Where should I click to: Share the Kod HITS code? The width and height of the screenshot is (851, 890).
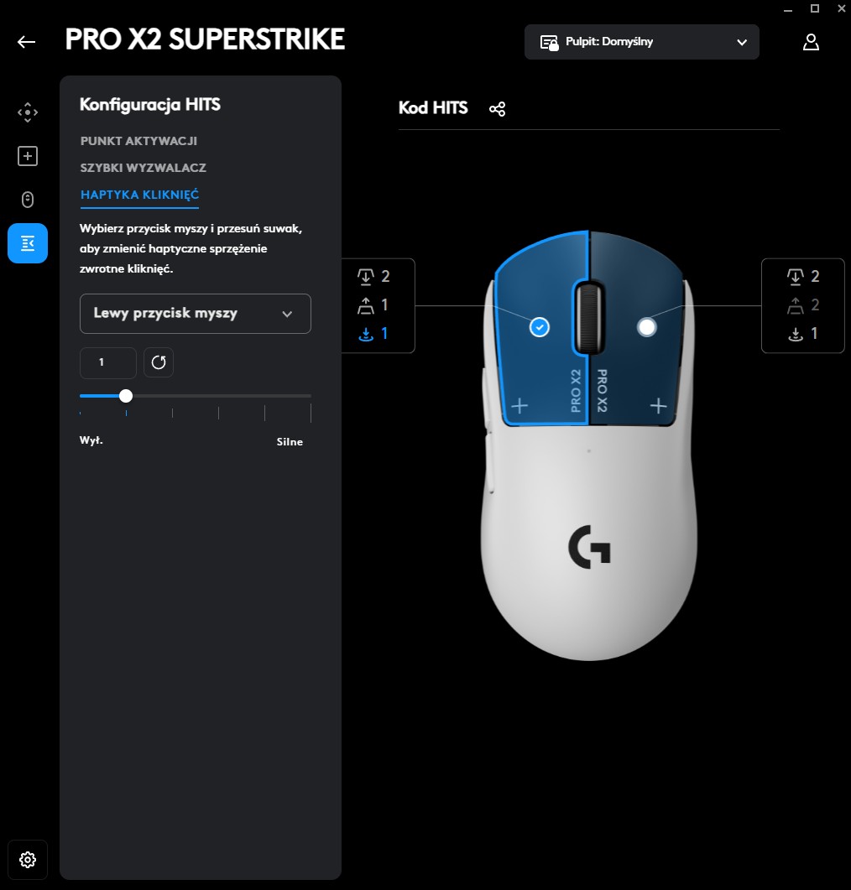[498, 109]
